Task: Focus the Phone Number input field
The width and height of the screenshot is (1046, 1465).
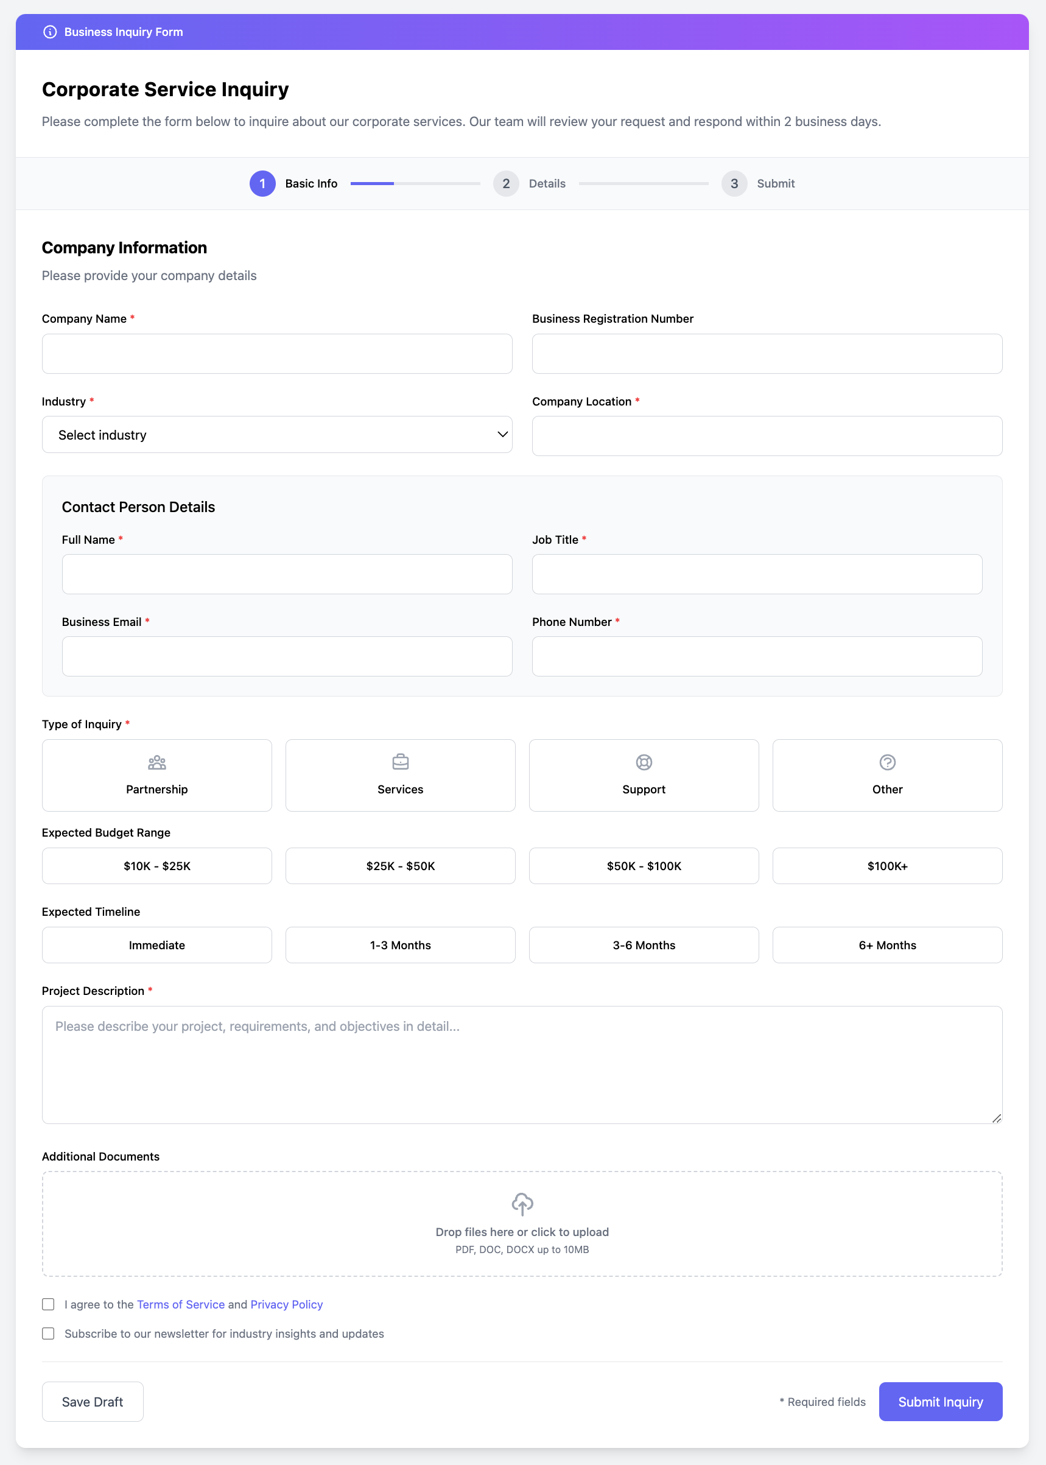Action: tap(757, 656)
